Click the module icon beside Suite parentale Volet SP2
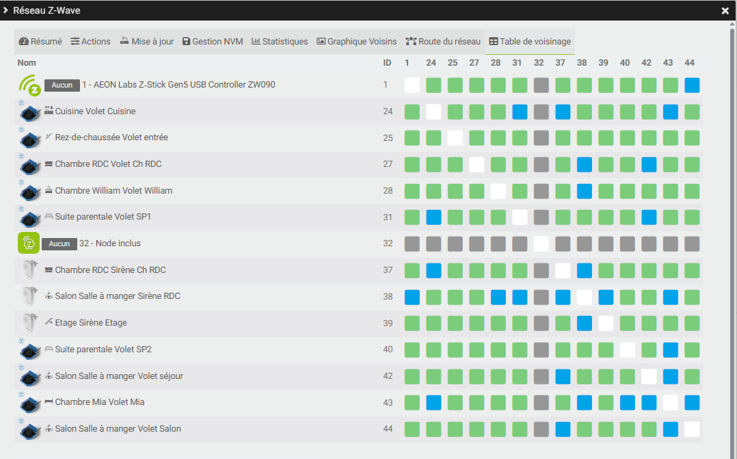The height and width of the screenshot is (459, 737). coord(29,350)
